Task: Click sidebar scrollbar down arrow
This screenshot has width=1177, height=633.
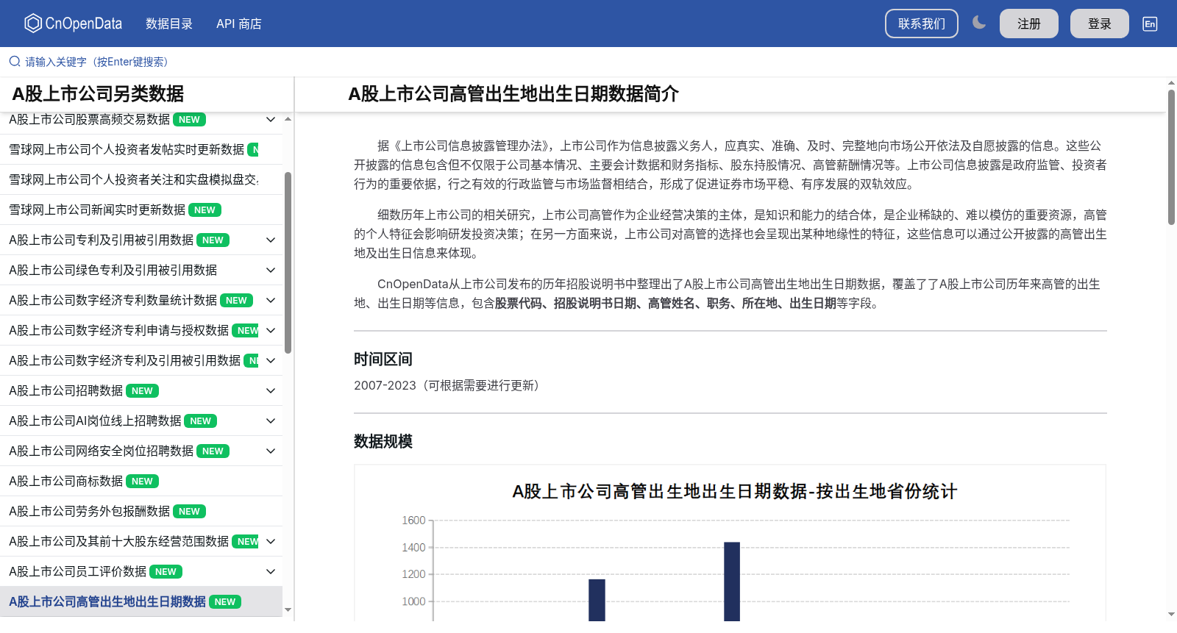Action: 288,609
